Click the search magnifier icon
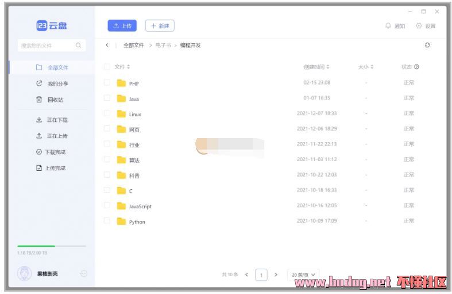452x294 pixels. 79,45
